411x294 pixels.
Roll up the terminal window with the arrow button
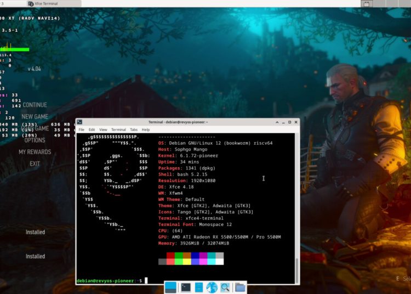click(277, 122)
